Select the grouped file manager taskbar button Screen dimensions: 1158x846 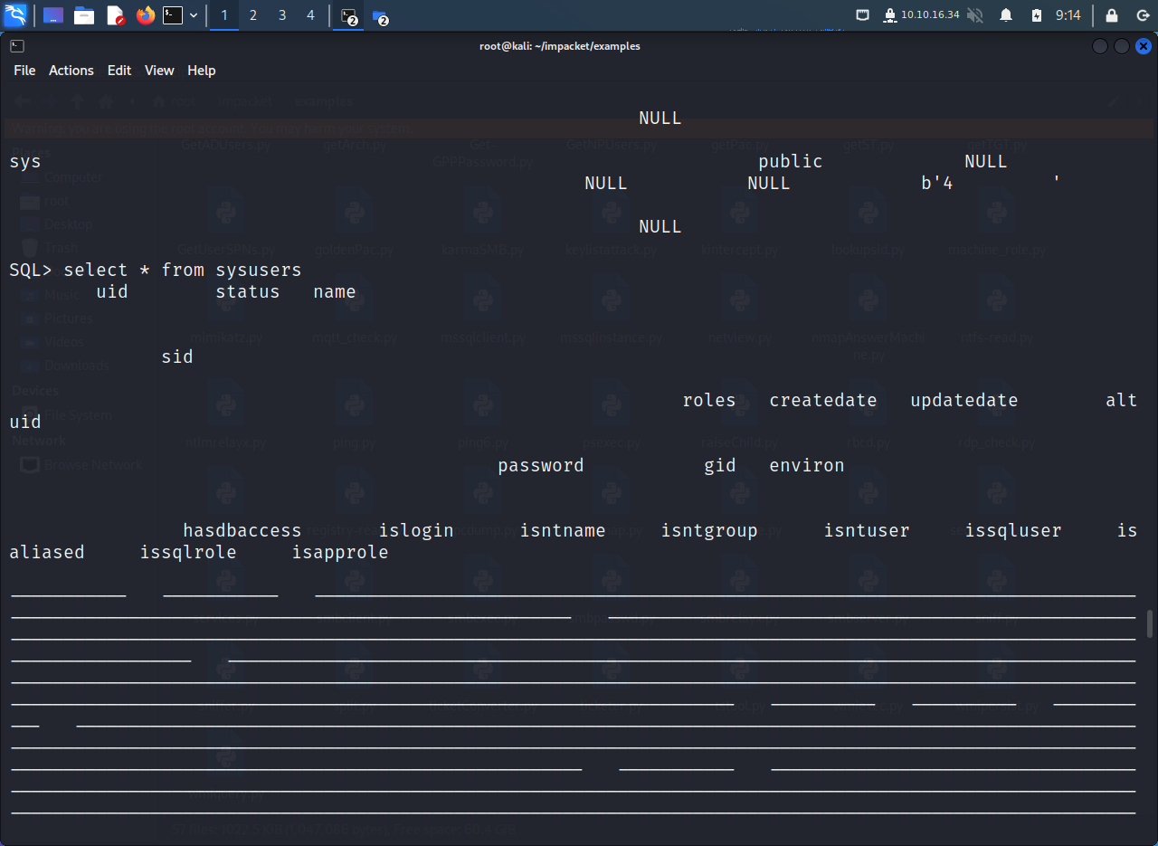point(380,16)
